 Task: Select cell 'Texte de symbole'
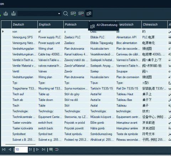tap(129, 134)
